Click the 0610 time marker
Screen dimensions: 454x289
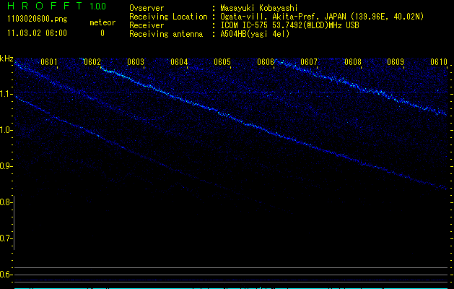[439, 62]
